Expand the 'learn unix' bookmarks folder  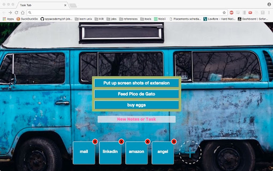click(x=84, y=19)
